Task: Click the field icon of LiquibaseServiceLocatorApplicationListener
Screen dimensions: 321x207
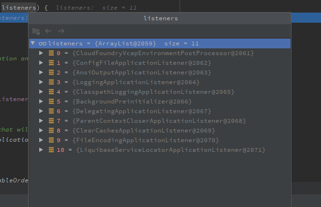Action: (51, 150)
